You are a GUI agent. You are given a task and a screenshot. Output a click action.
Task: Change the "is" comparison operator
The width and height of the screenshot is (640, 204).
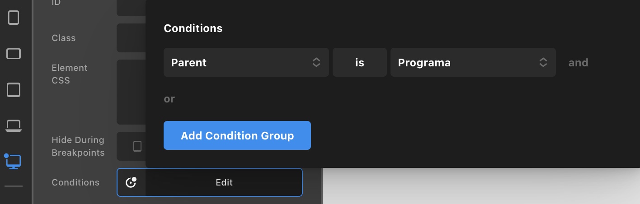pyautogui.click(x=360, y=62)
